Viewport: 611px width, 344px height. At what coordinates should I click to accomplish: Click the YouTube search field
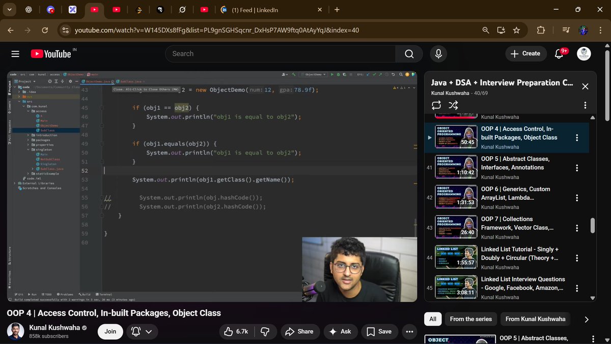coord(281,54)
